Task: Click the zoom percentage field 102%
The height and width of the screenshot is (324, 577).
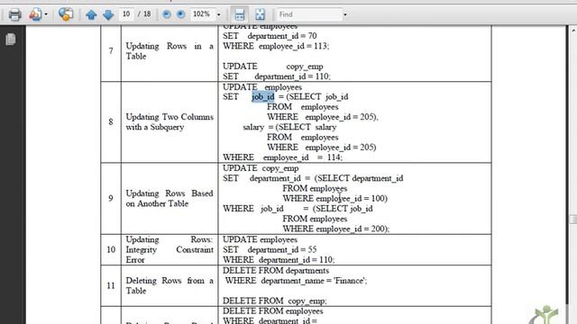Action: coord(202,14)
